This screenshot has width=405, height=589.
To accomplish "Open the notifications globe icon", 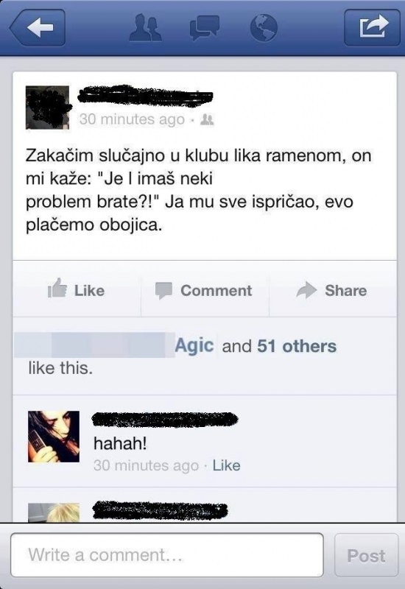I will tap(264, 28).
